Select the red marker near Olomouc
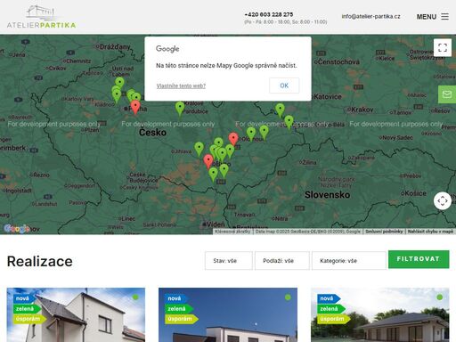456x342 pixels. (x=233, y=139)
